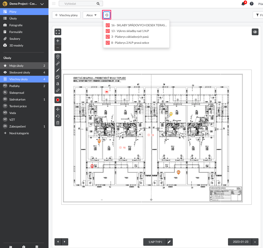Viewport: 263px width, 248px height.
Task: Click the text annotation tool
Action: click(58, 83)
